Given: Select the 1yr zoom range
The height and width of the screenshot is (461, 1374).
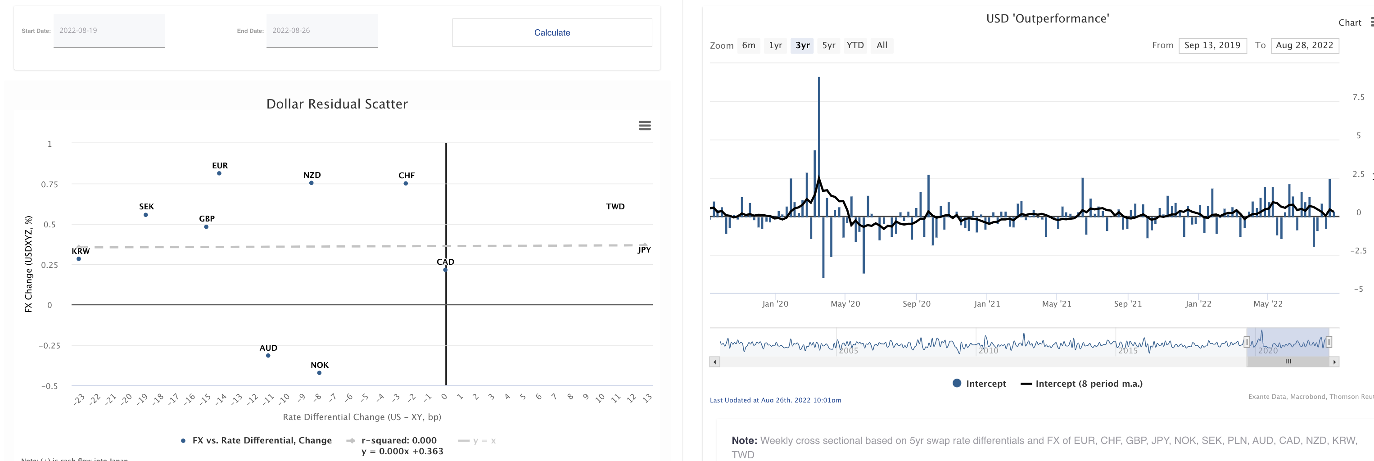Looking at the screenshot, I should point(775,45).
